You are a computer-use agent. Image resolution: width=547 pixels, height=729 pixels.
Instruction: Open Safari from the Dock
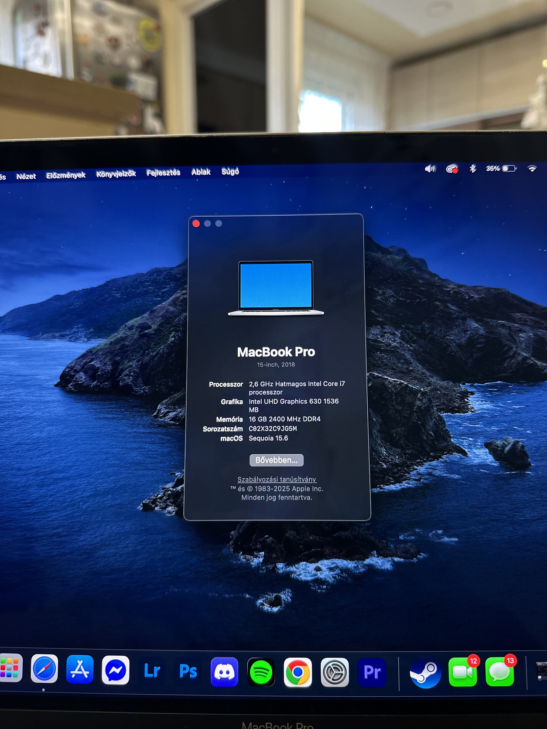click(x=44, y=669)
